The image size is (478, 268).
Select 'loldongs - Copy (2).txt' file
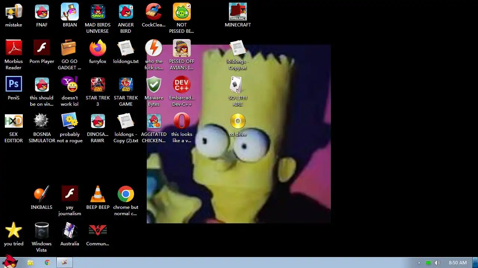[x=126, y=128]
